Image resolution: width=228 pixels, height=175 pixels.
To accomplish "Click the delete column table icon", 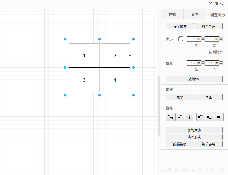I will 189,117.
